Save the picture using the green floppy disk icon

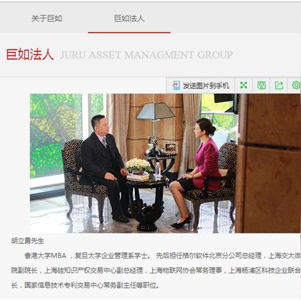(261, 86)
